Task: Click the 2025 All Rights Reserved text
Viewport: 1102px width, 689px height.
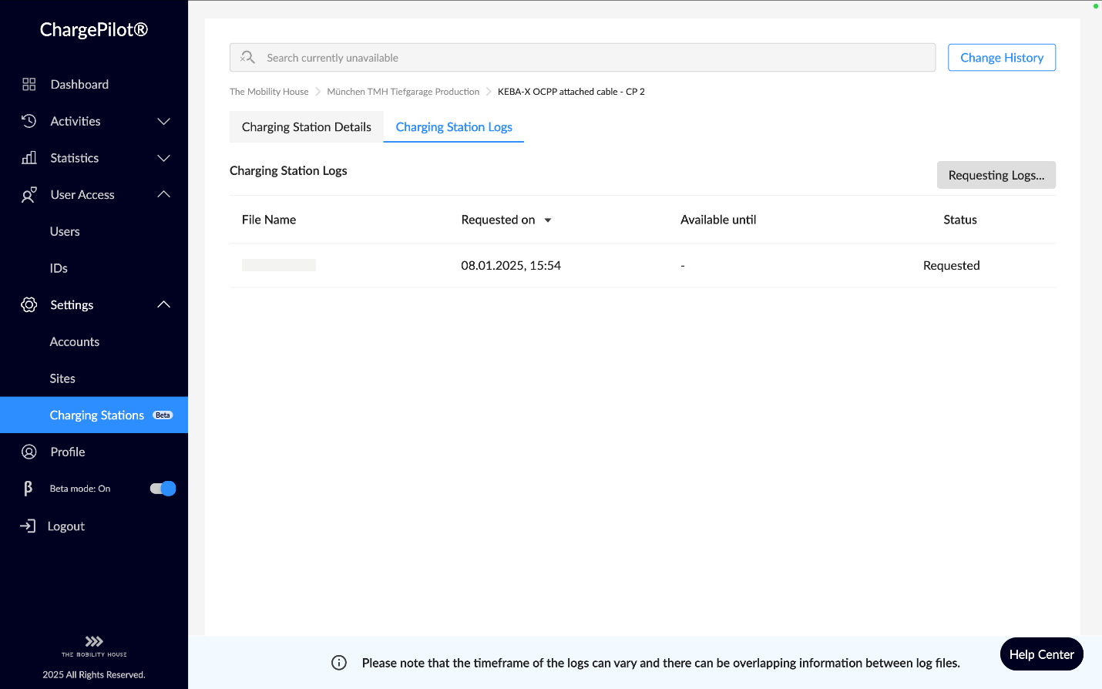Action: point(94,675)
